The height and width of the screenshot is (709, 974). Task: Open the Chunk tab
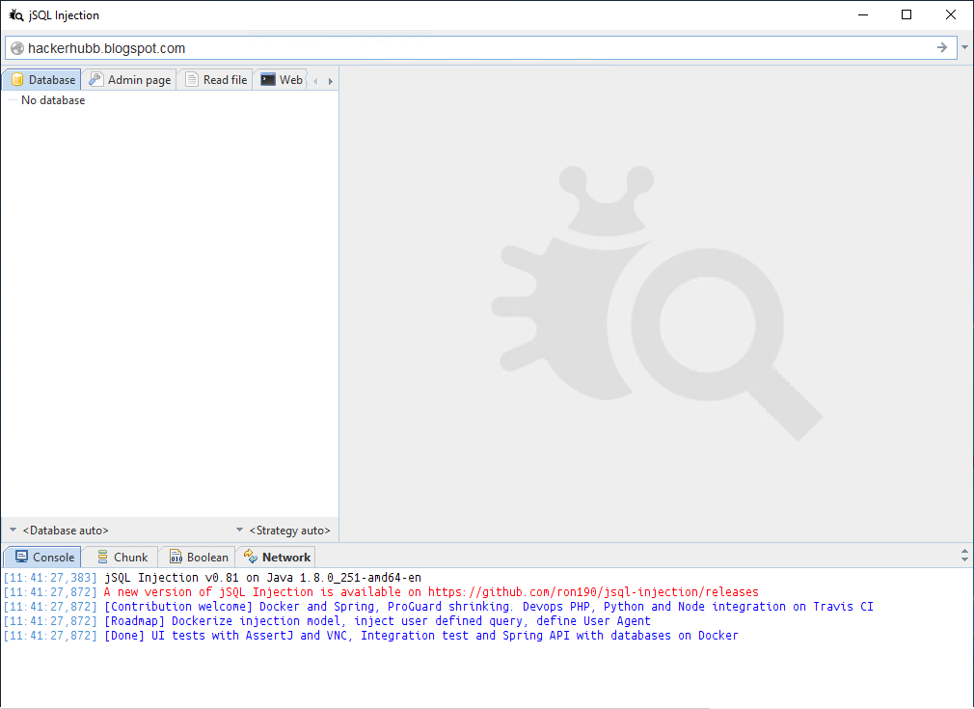[121, 557]
